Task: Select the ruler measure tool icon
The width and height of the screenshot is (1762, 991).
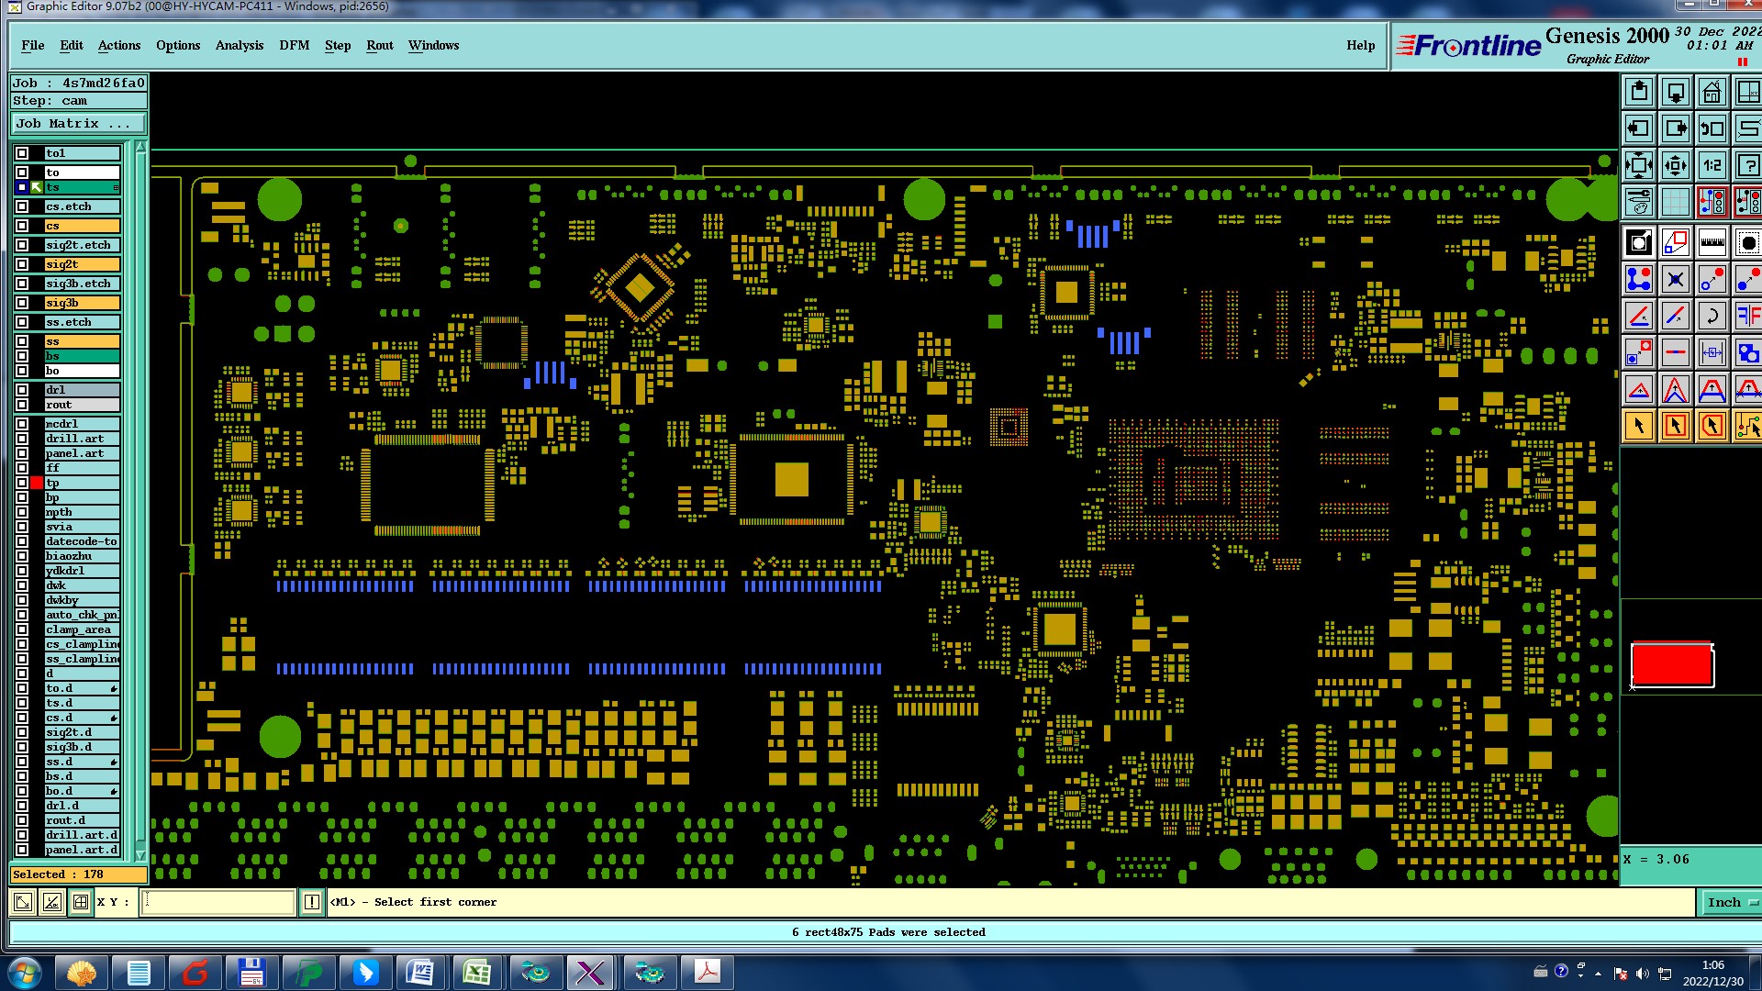Action: pos(1712,243)
